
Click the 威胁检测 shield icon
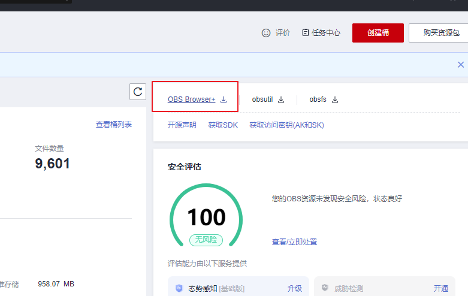coord(325,288)
